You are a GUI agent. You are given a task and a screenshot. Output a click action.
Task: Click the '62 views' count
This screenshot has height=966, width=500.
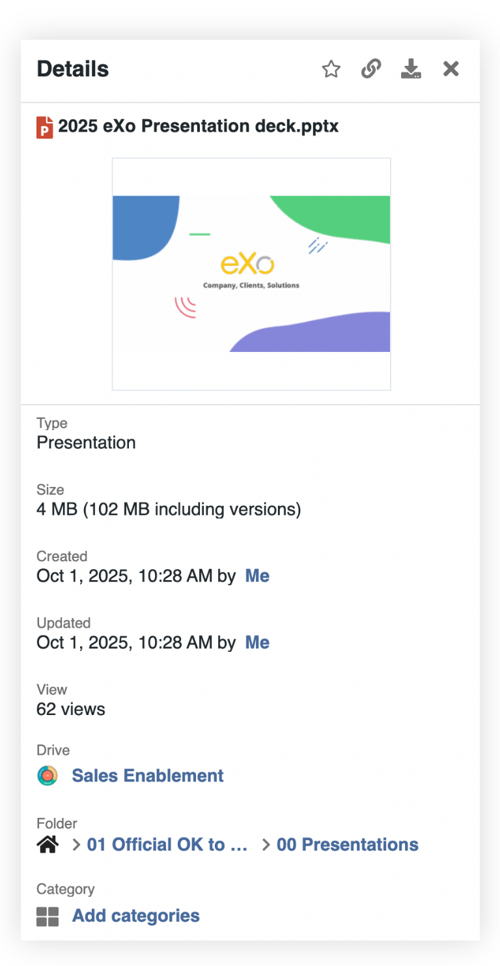[x=71, y=709]
